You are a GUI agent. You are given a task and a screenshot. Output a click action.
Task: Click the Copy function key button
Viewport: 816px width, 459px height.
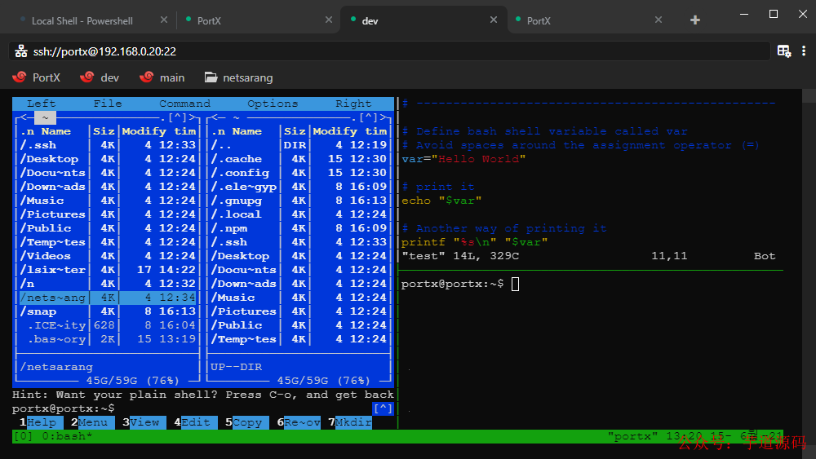click(247, 422)
